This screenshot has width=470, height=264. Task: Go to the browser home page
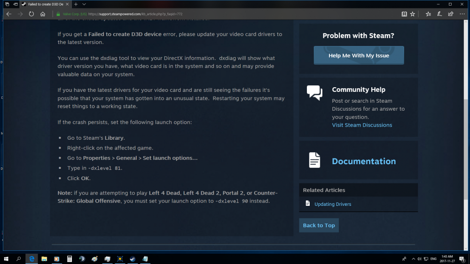point(43,14)
